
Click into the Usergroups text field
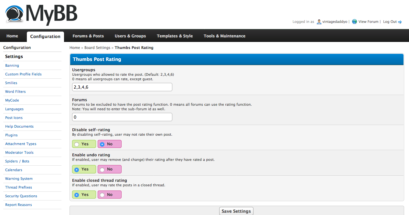click(122, 87)
